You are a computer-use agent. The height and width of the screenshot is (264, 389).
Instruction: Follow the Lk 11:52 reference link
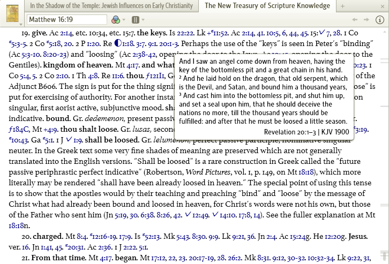[218, 33]
